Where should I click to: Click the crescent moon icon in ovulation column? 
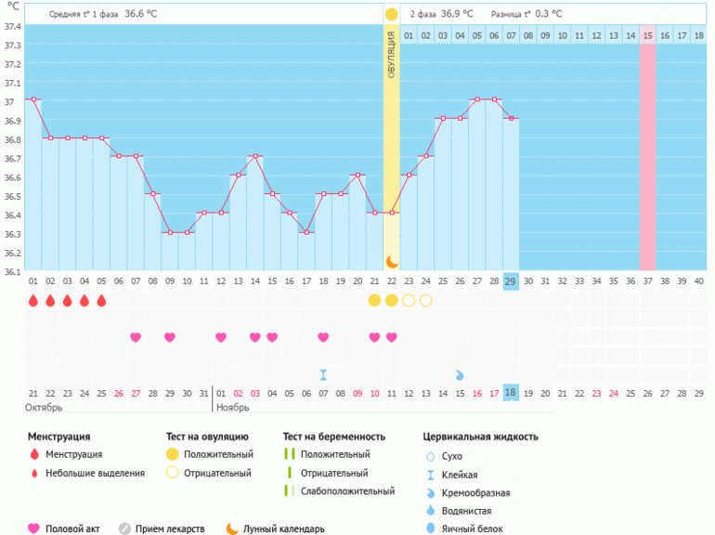pyautogui.click(x=392, y=261)
